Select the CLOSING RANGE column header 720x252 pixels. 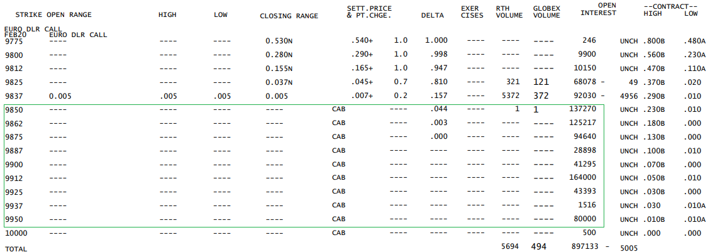[x=289, y=16]
